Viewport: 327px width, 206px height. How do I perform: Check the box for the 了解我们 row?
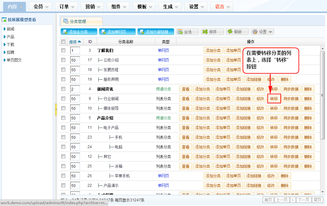coord(63,50)
